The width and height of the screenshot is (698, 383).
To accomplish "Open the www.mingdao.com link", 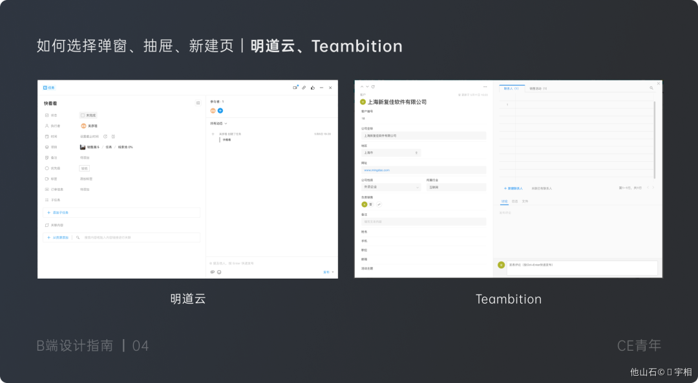I will 377,170.
